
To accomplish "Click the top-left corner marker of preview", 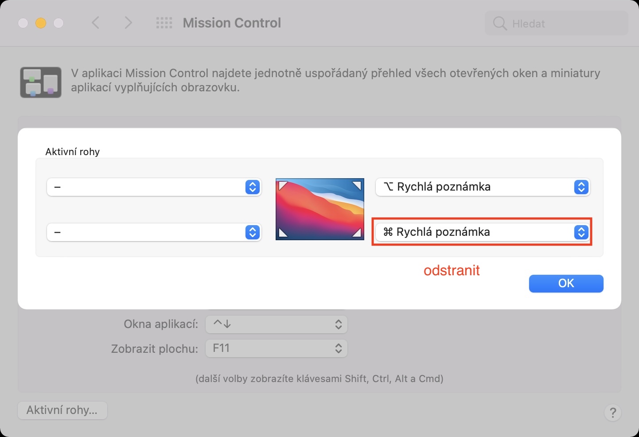I will click(282, 185).
